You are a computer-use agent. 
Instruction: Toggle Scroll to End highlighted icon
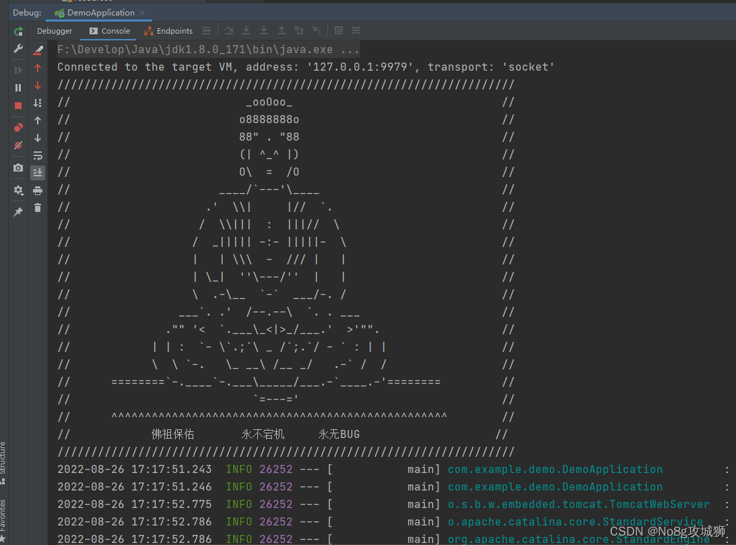coord(38,173)
